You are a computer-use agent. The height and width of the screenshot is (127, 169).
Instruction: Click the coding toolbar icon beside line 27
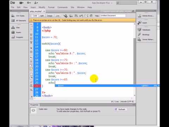point(31,90)
